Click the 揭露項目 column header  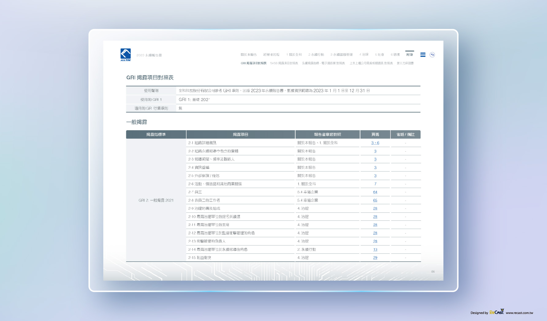pos(241,135)
